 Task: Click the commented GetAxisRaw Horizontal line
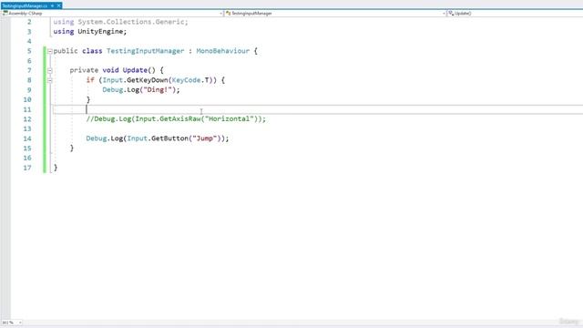[x=176, y=119]
